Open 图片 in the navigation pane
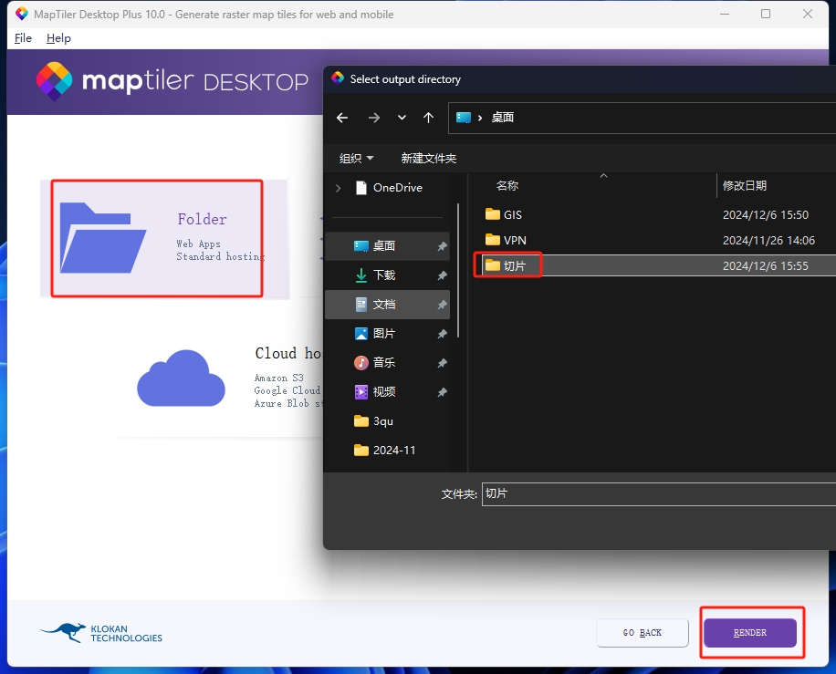836x674 pixels. pos(387,334)
